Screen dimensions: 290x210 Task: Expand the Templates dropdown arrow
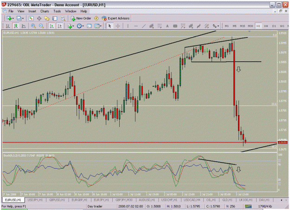(x=101, y=26)
